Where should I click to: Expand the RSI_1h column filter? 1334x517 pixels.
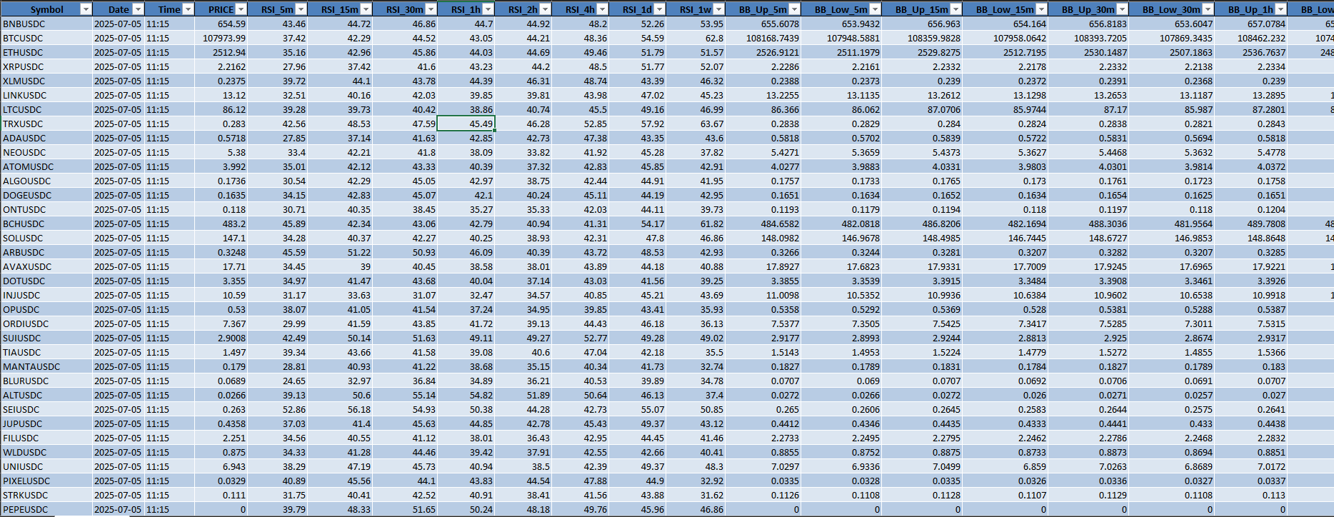point(488,9)
